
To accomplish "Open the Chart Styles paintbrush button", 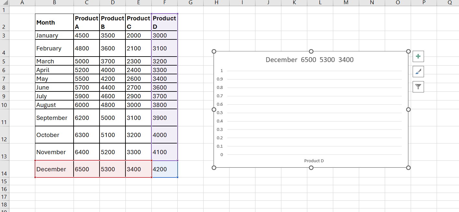I will tap(418, 71).
